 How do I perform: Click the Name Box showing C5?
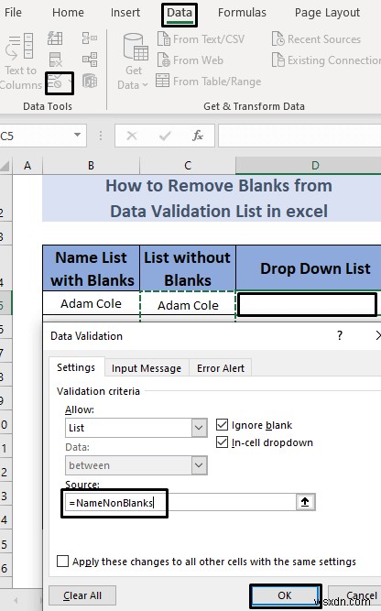click(x=35, y=136)
